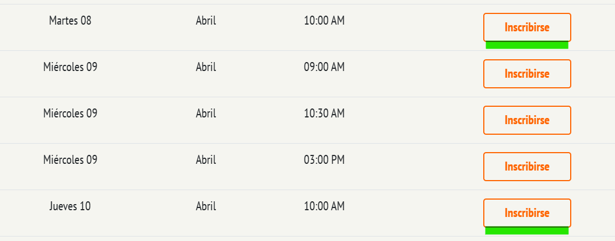The image size is (615, 241).
Task: Select the 09:00 AM time text
Action: pos(324,67)
